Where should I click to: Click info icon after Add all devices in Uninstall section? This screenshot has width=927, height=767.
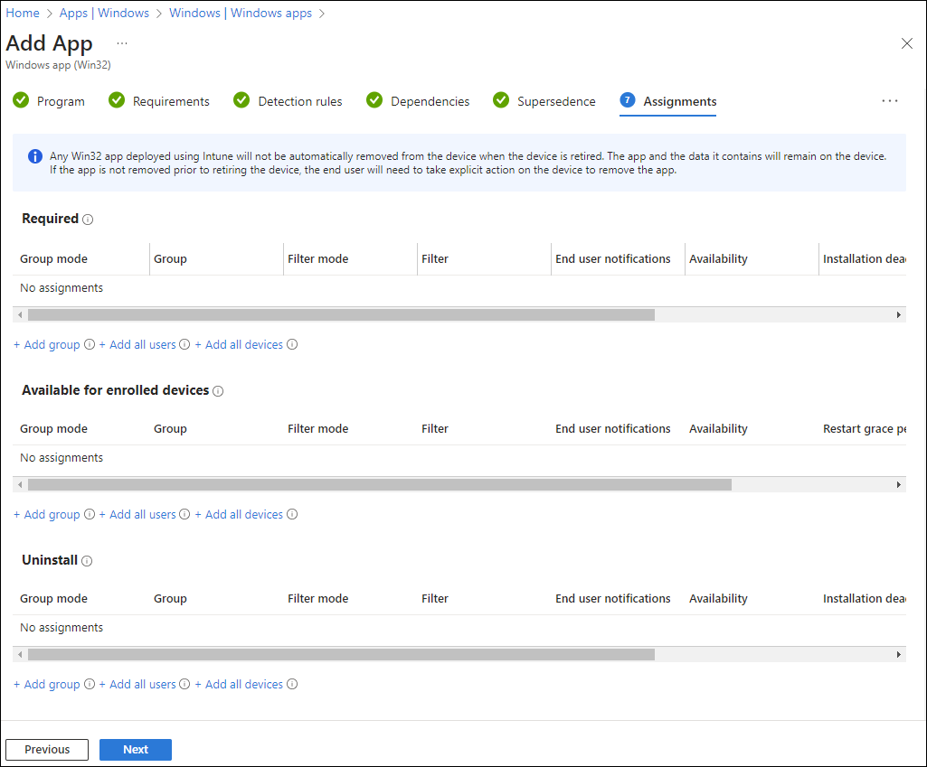292,684
